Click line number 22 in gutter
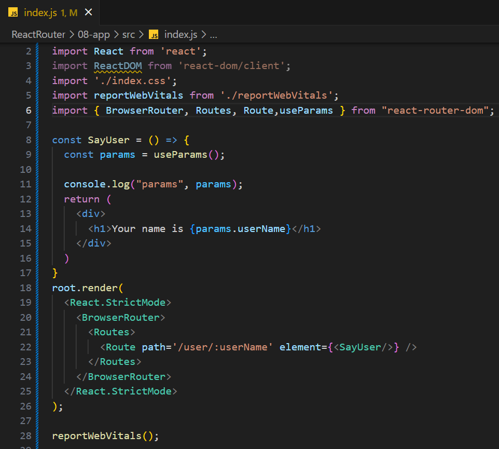Screen dimensions: 499x449 pos(26,347)
